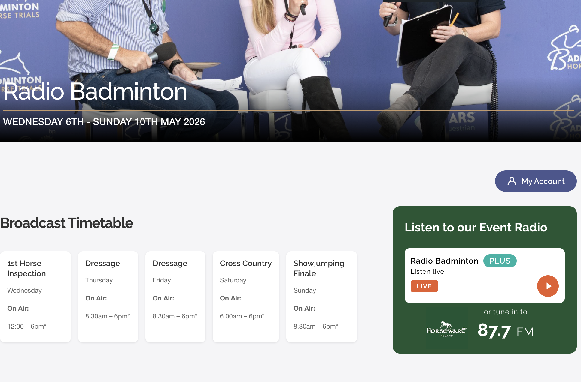Click the Radio Badminton page title
581x382 pixels.
coord(95,91)
